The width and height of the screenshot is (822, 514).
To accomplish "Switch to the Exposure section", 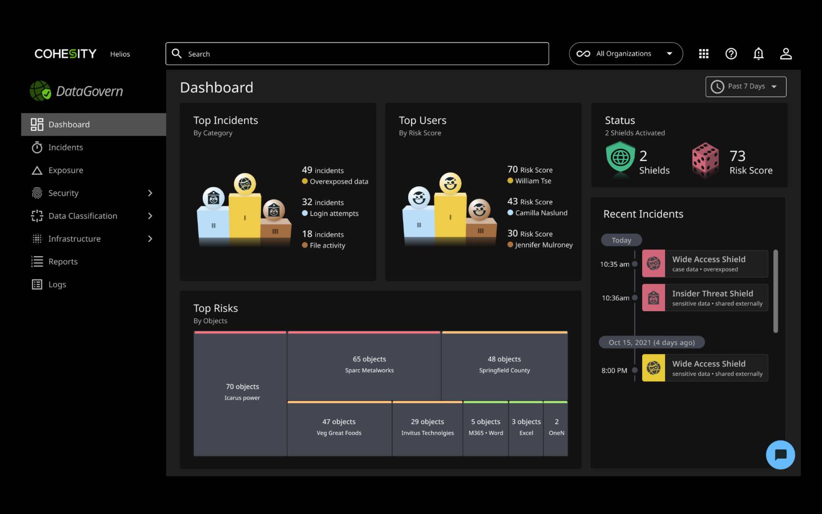I will click(65, 170).
